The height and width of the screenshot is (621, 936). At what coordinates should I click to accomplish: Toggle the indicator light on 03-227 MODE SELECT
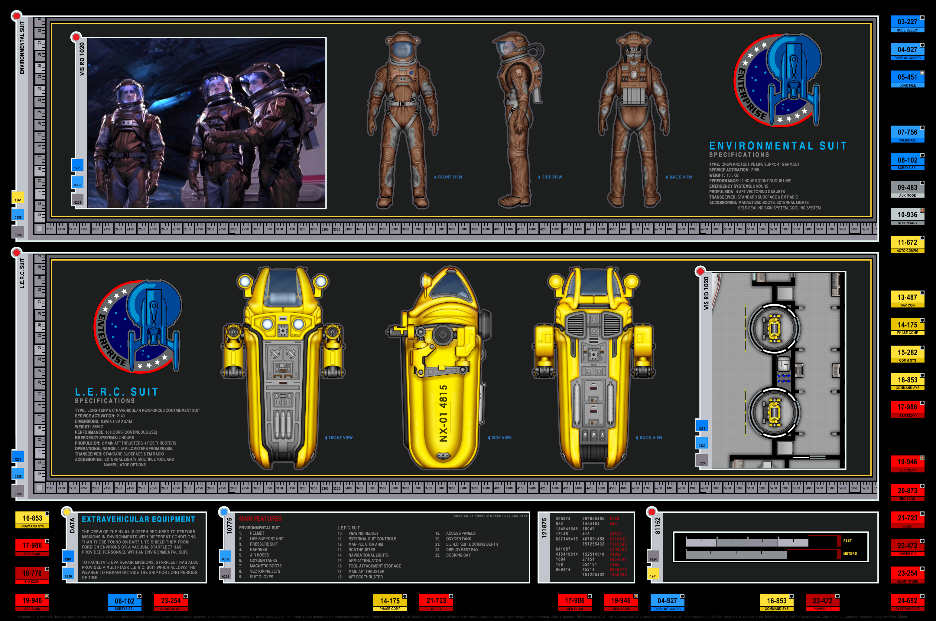click(922, 18)
